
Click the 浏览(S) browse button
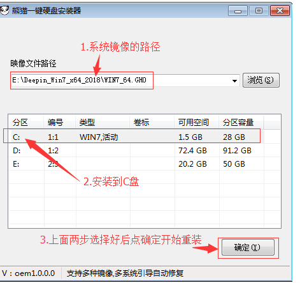(261, 80)
